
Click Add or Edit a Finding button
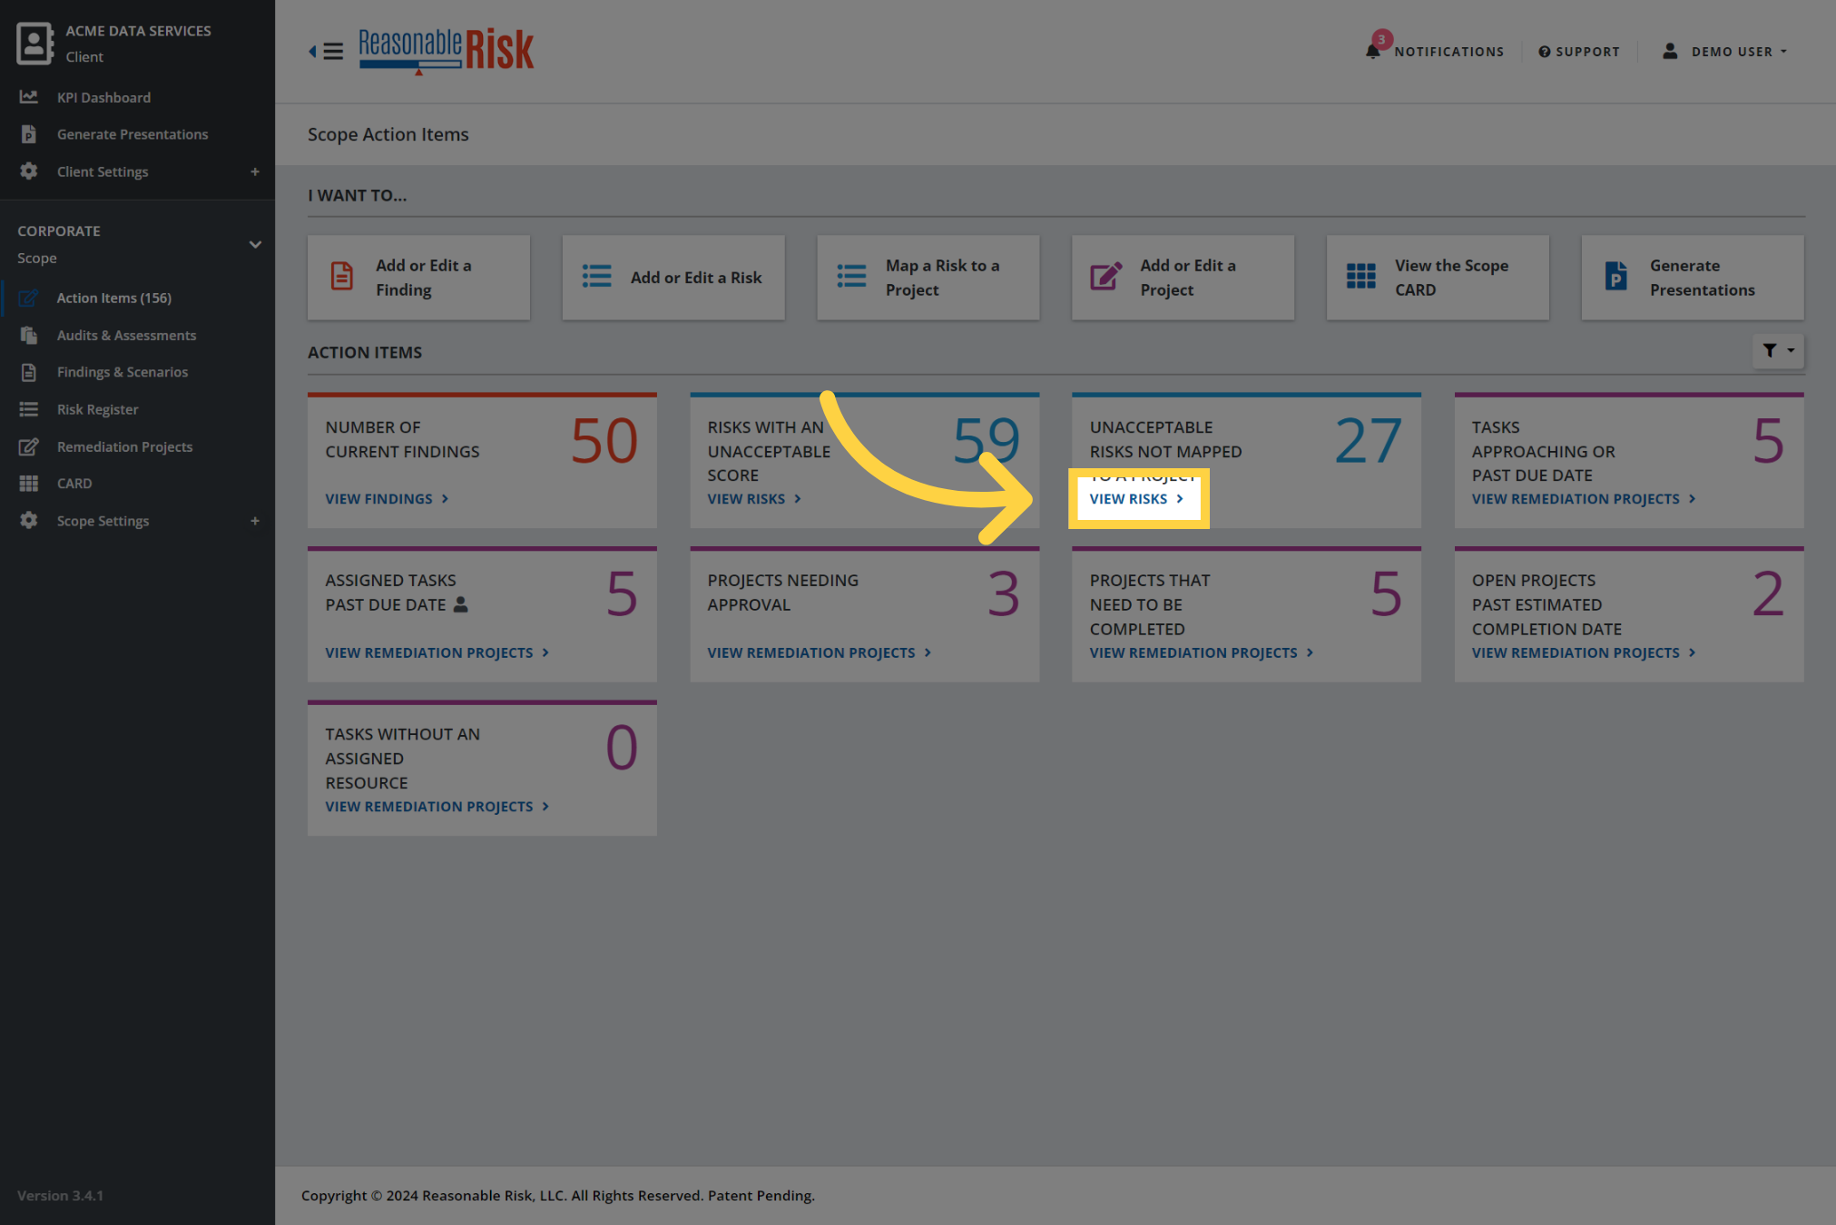[x=418, y=278]
